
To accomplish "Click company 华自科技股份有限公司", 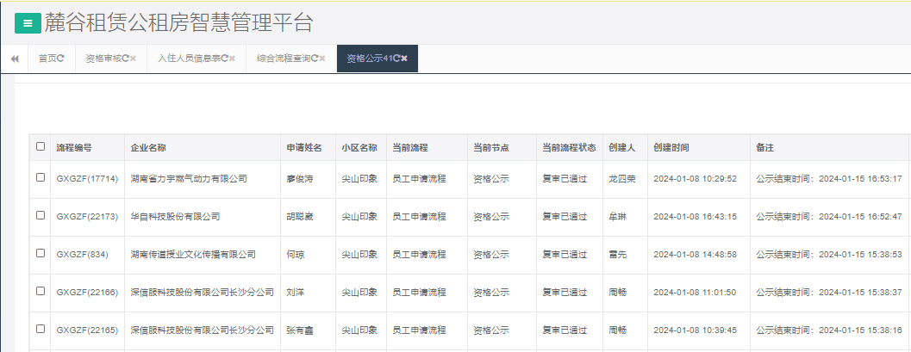I will click(x=176, y=216).
